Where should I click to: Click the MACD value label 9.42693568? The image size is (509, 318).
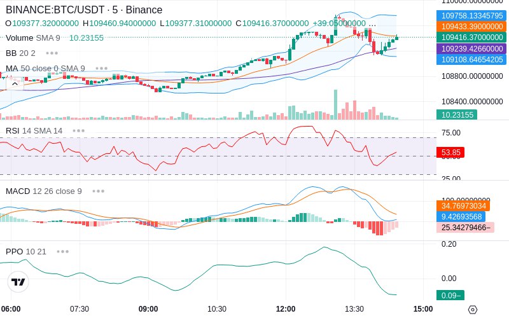pos(461,216)
